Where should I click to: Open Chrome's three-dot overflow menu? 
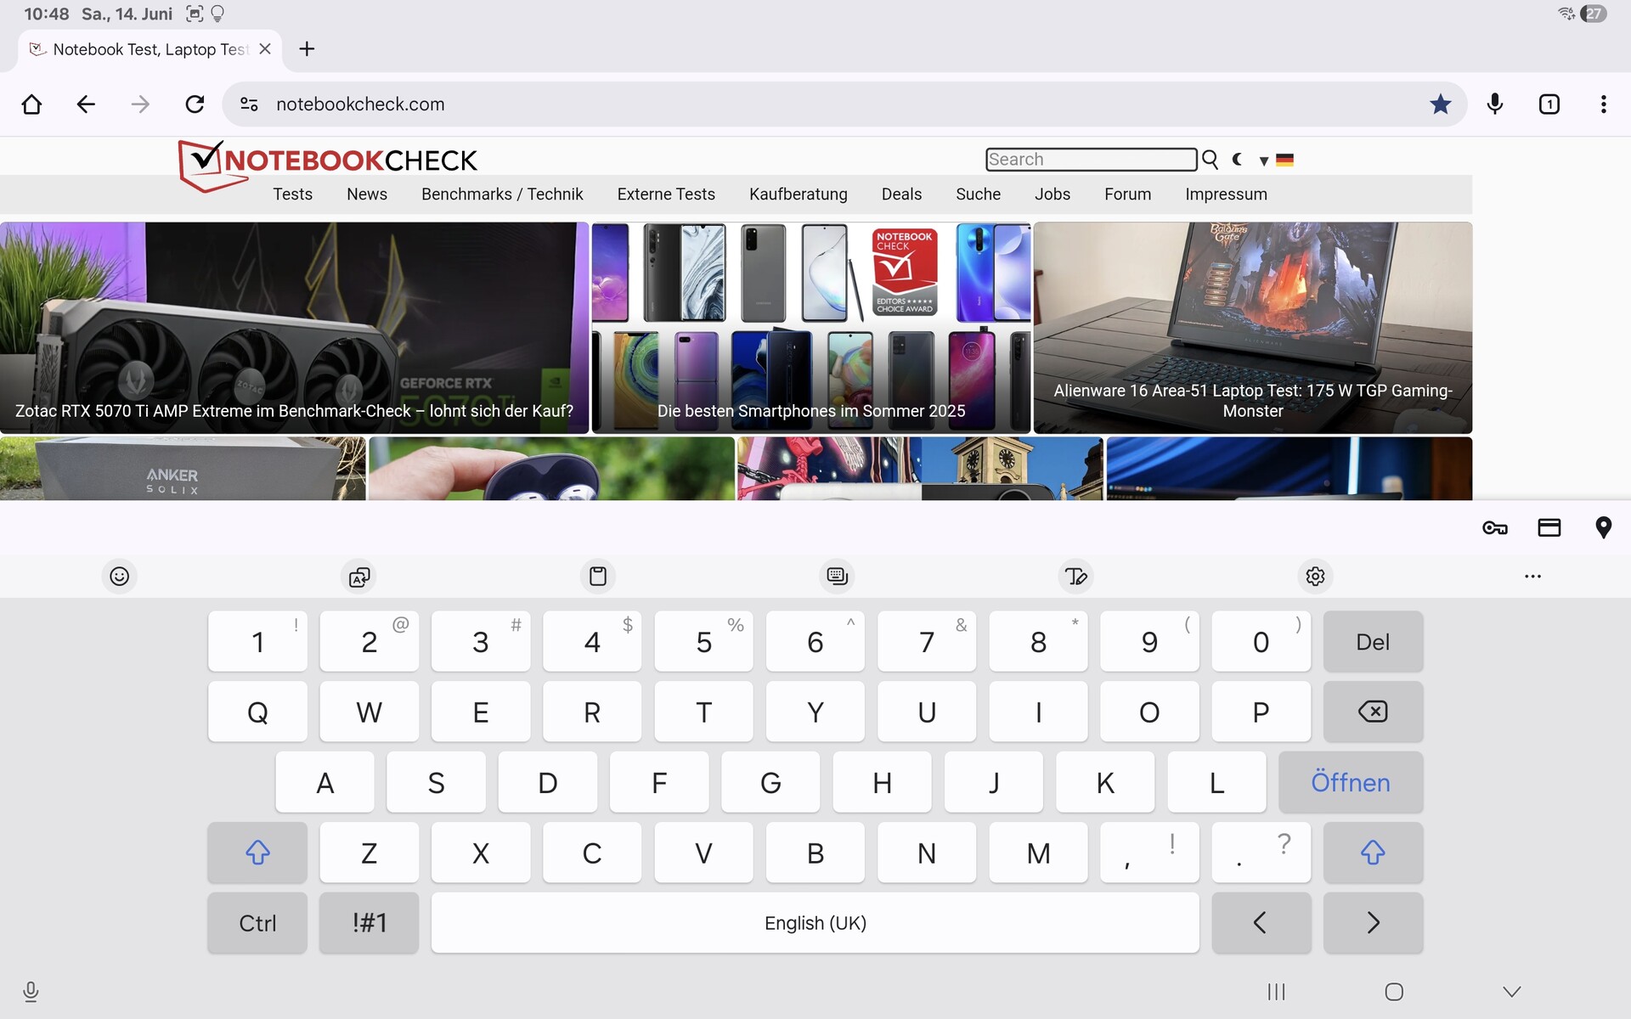pyautogui.click(x=1603, y=104)
